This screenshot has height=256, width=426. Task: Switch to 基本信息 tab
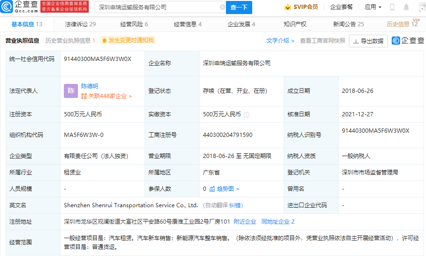pyautogui.click(x=27, y=24)
